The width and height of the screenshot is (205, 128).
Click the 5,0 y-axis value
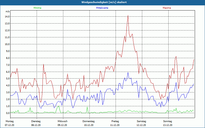click(x=8, y=79)
